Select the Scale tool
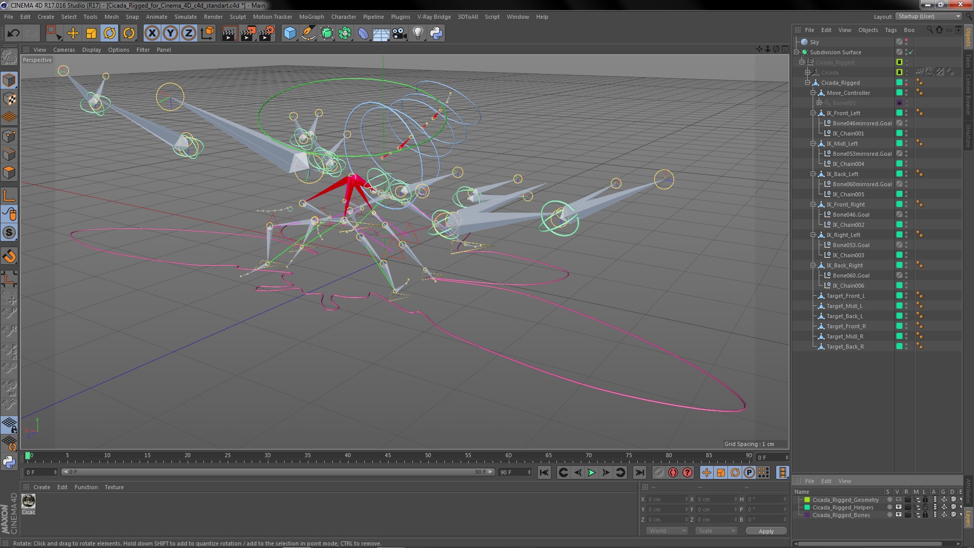Image resolution: width=974 pixels, height=548 pixels. (x=91, y=33)
